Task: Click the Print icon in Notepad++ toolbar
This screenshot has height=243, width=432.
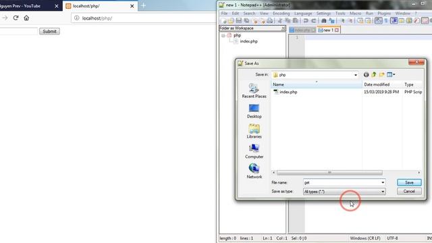Action: point(270,21)
